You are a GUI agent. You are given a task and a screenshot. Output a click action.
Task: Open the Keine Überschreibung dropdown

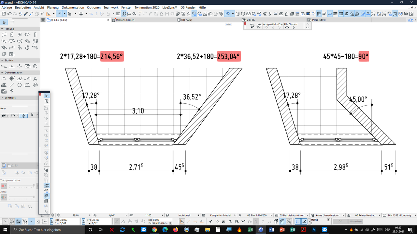click(327, 215)
